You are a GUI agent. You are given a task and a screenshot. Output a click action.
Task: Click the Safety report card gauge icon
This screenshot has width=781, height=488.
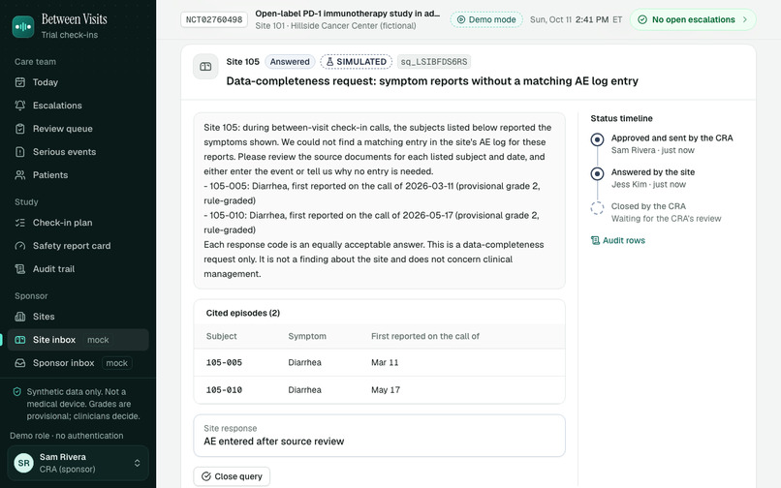coord(20,246)
